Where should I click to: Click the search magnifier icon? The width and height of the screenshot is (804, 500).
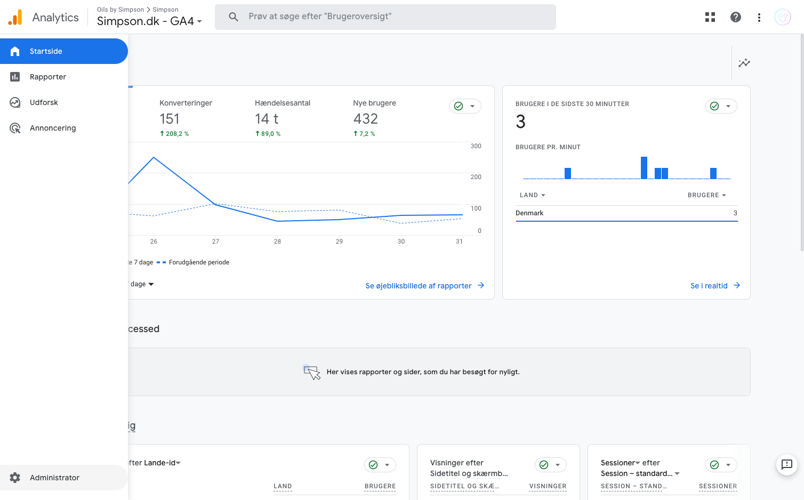pos(234,17)
